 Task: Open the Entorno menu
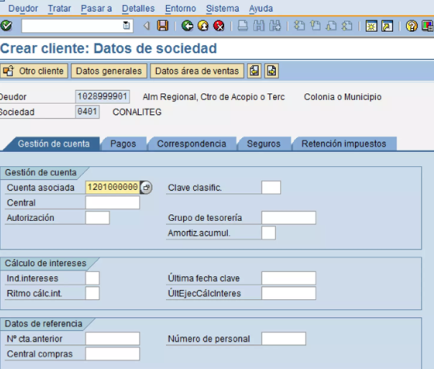pos(180,9)
